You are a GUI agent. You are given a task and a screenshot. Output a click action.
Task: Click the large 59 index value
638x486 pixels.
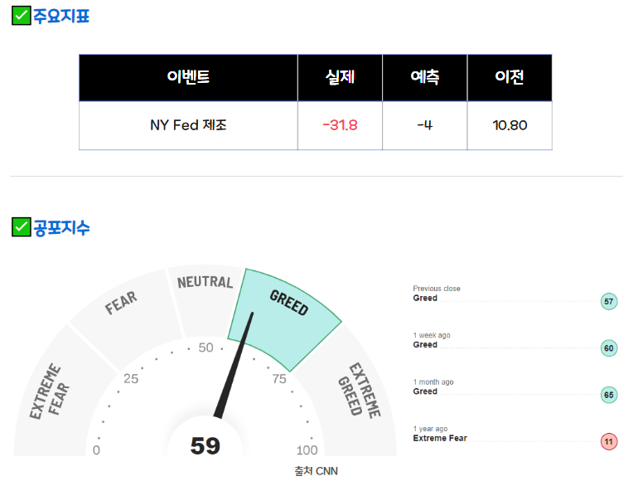point(205,445)
